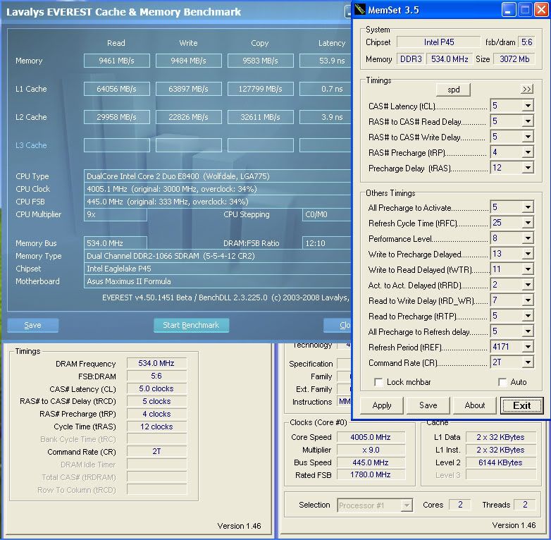
Task: Click the CPU FSB value 445.0 MHz
Action: point(218,202)
